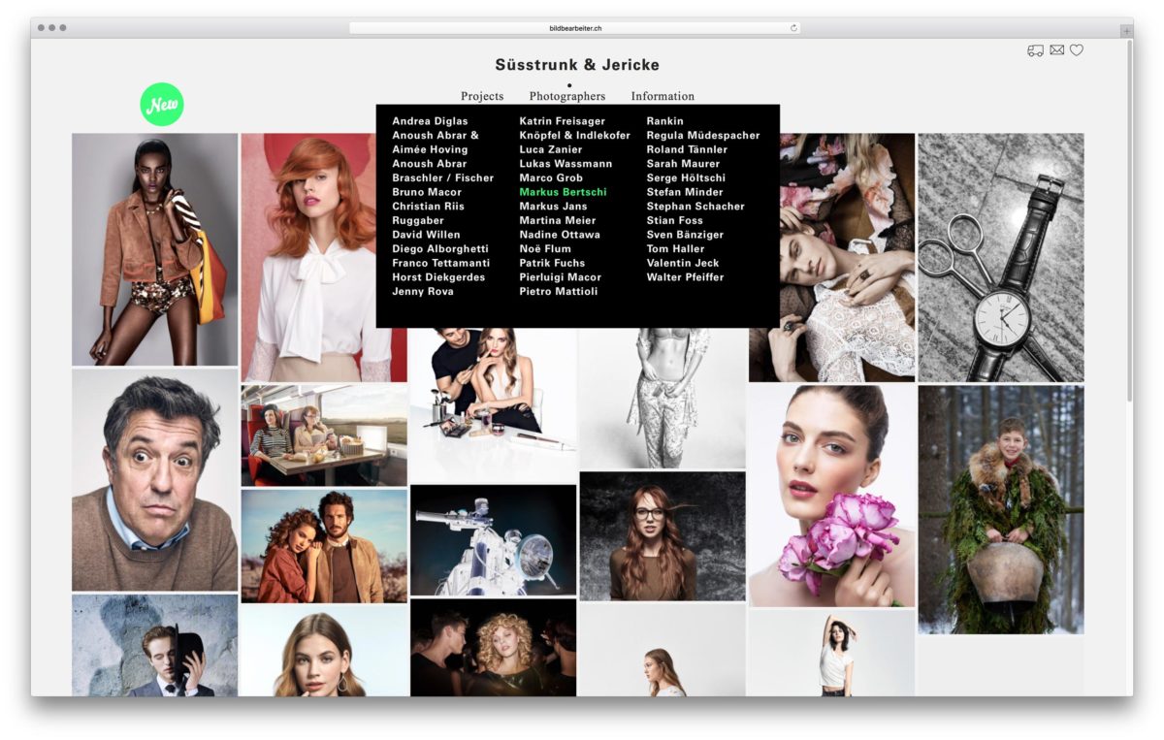Open the Projects menu
This screenshot has height=740, width=1164.
482,96
